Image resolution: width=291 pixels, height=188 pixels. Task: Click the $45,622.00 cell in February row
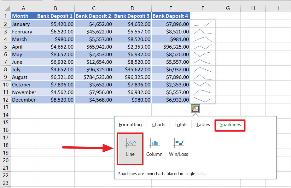click(94, 32)
